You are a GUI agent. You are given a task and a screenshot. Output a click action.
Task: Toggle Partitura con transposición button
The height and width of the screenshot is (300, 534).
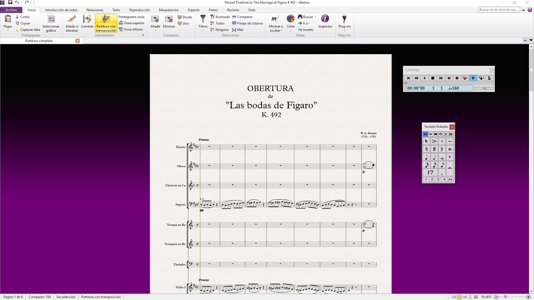point(106,23)
